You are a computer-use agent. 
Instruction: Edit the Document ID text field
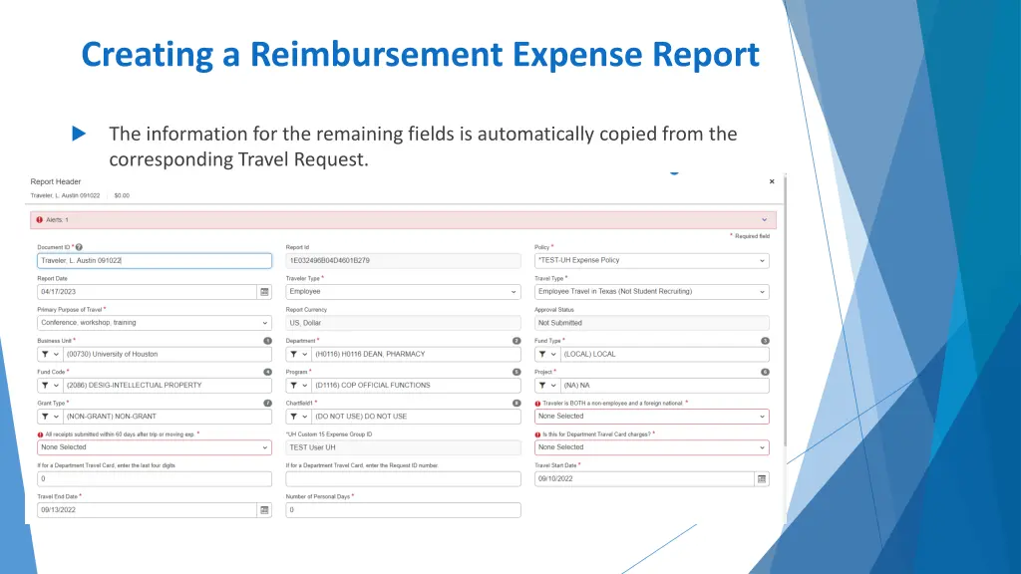pyautogui.click(x=155, y=260)
